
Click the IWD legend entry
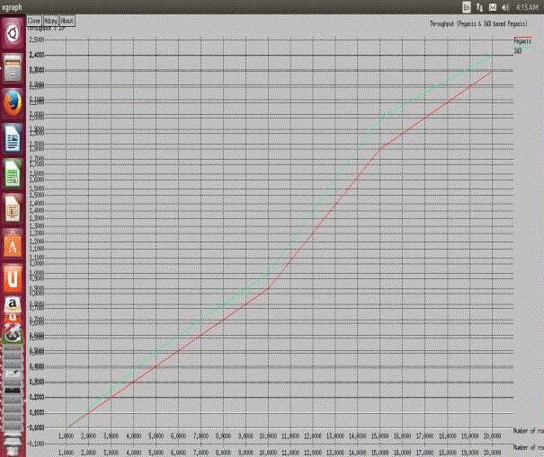(x=518, y=51)
